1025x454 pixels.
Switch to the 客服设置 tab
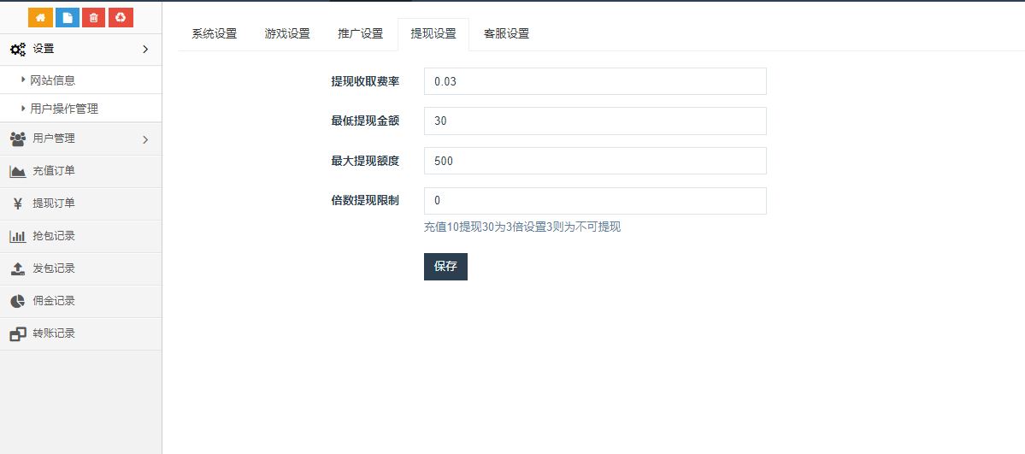pos(507,34)
